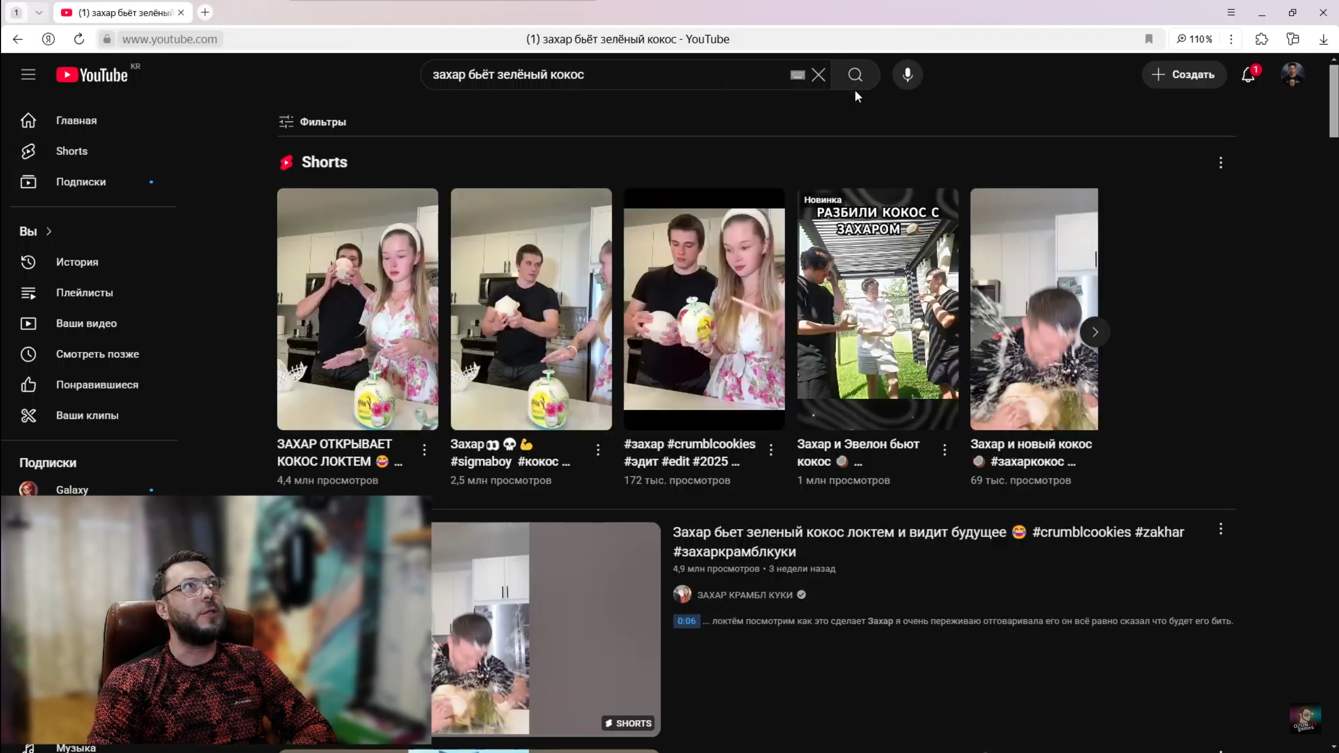Expand the "Вы" section chevron
The width and height of the screenshot is (1339, 753).
coord(49,231)
